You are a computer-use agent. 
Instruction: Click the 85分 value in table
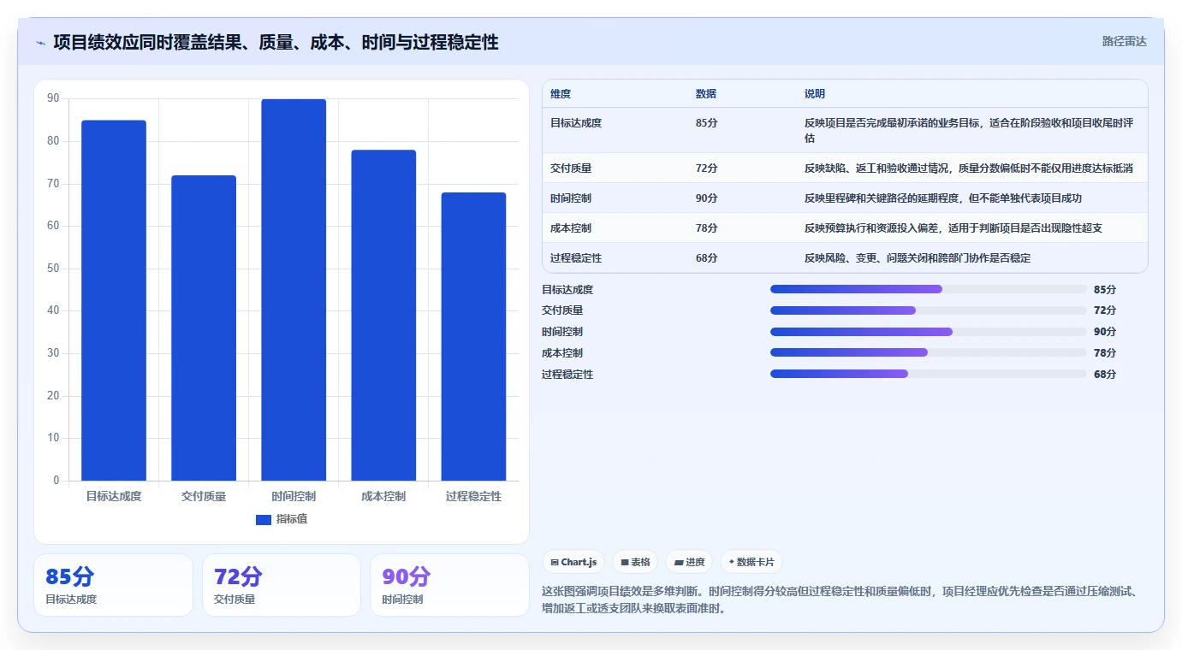point(707,123)
